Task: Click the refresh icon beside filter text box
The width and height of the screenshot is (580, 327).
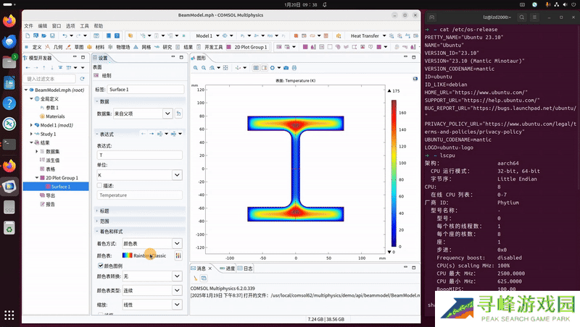Action: tap(82, 79)
